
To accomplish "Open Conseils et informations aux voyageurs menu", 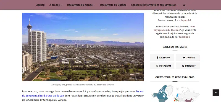I will tap(154, 5).
